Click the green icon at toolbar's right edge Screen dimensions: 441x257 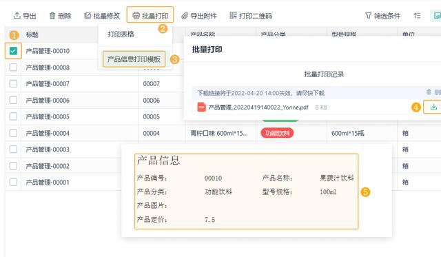(x=436, y=16)
